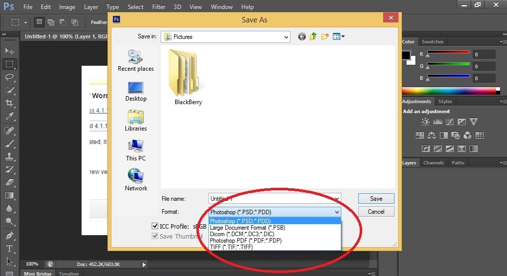
Task: Choose Photoshop PDF format option
Action: [275, 241]
